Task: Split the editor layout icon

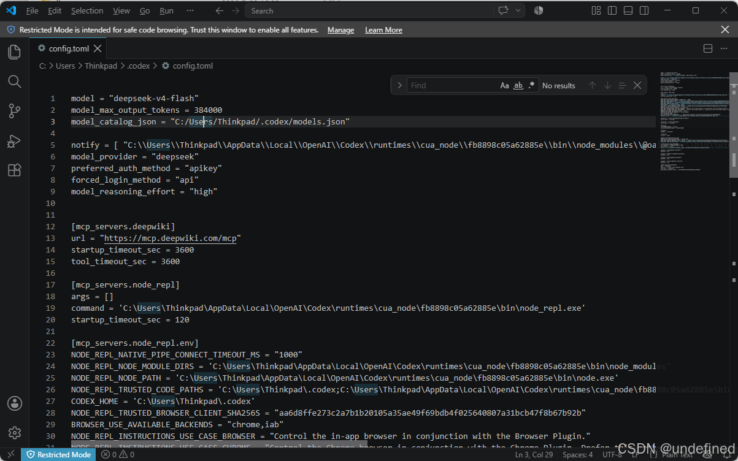Action: [707, 48]
